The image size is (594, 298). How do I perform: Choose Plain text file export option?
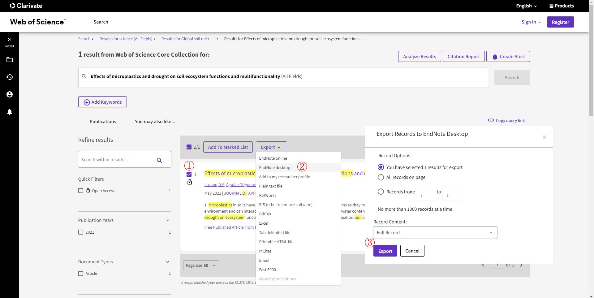click(298, 186)
